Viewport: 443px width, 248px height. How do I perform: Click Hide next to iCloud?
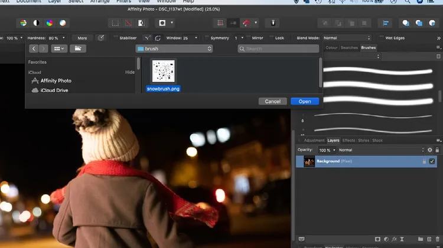[x=130, y=72]
